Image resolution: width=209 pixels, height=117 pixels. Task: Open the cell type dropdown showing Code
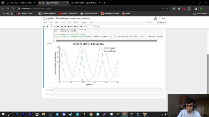tap(89, 27)
